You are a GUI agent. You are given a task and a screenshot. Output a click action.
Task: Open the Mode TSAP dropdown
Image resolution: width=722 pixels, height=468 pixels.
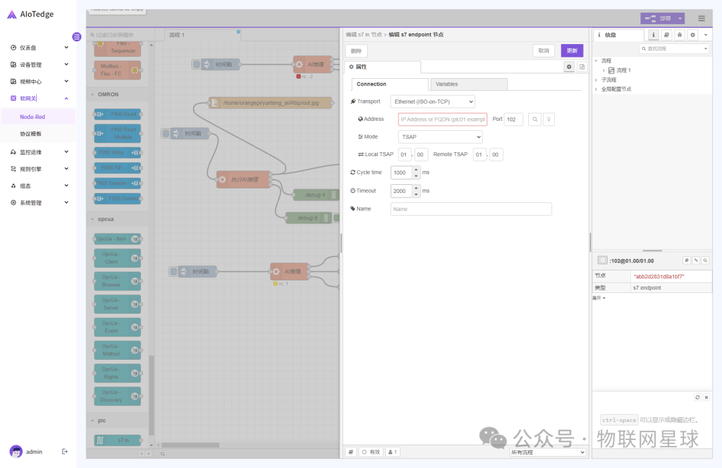(x=440, y=136)
